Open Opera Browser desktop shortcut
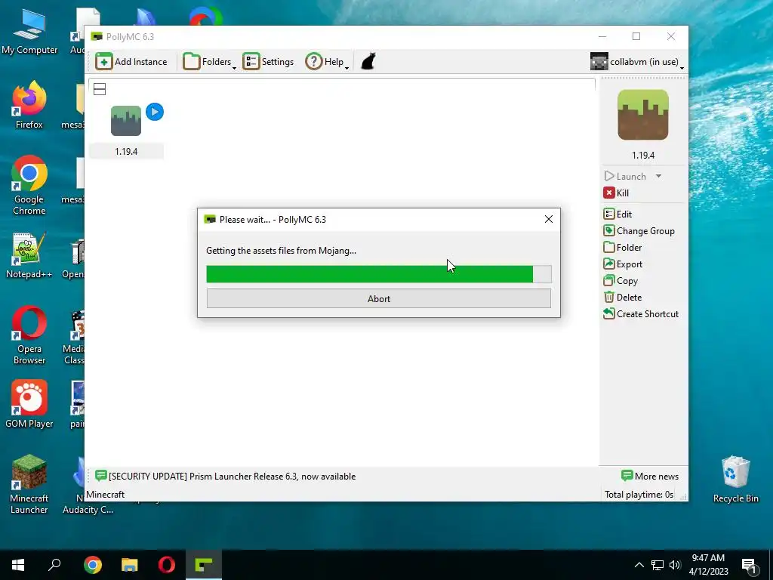The height and width of the screenshot is (580, 773). coord(29,335)
